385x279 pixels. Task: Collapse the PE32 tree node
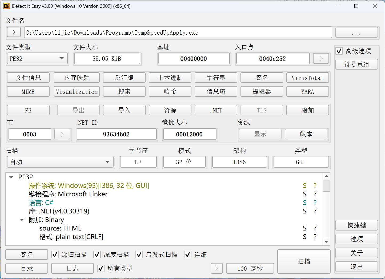point(11,177)
